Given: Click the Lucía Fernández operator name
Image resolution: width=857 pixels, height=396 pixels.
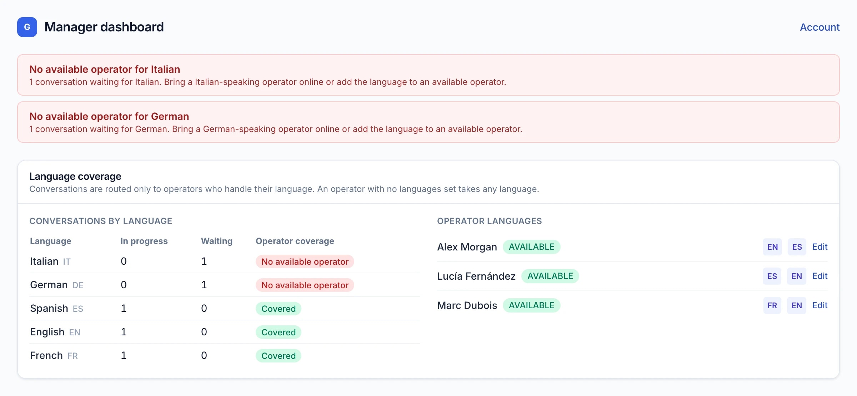Looking at the screenshot, I should tap(476, 276).
